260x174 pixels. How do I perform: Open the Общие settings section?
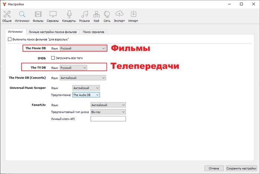(7, 16)
